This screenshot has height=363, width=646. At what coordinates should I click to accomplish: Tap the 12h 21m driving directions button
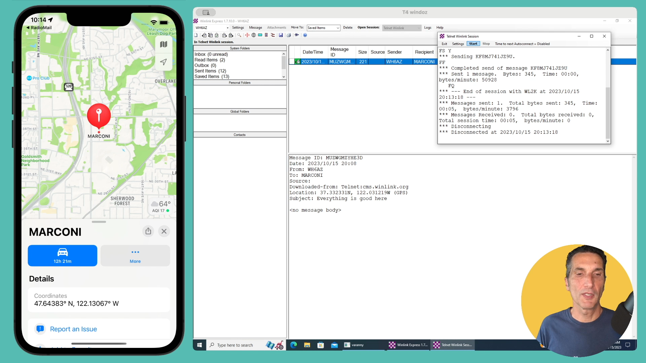(63, 255)
